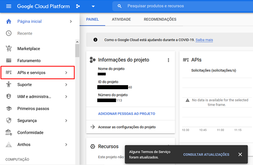Click the ID do projeto label
253x165 pixels.
(x=108, y=82)
